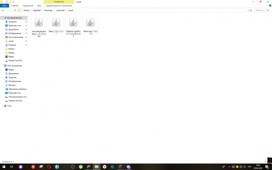Click the Properties icon in quick access toolbar

coord(7,2)
